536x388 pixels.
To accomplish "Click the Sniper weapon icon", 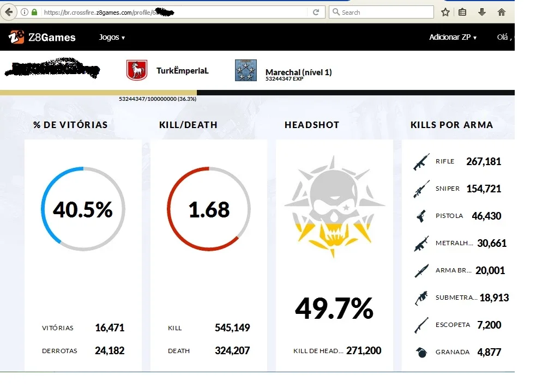I will pos(421,189).
